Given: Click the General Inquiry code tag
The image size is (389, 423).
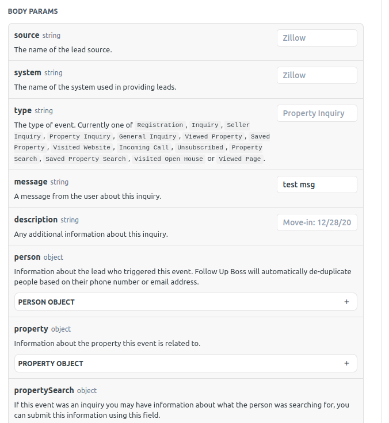Looking at the screenshot, I should click(x=148, y=137).
